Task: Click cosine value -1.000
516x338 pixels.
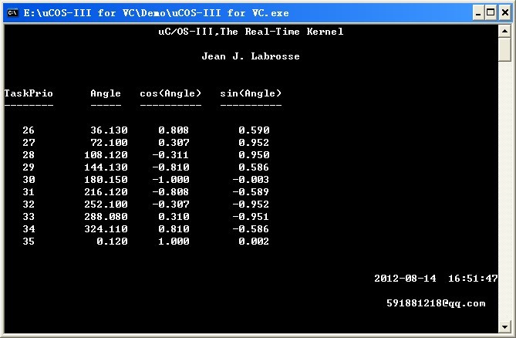Action: (x=170, y=180)
